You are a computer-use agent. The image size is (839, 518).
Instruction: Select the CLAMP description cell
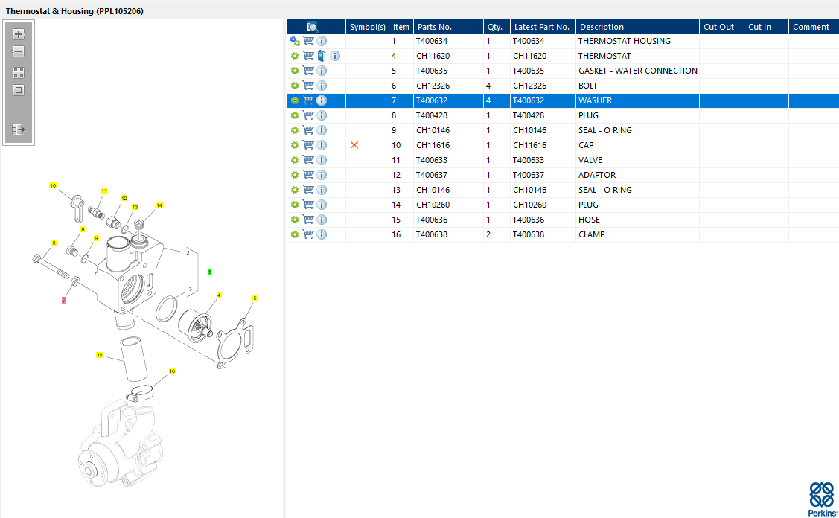[637, 234]
